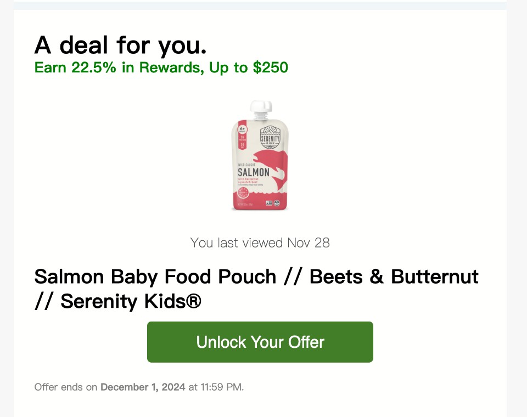527x417 pixels.
Task: Click the Unlock Your Offer button
Action: point(260,342)
